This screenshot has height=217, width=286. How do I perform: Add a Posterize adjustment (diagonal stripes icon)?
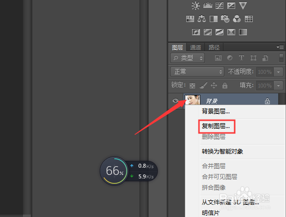pyautogui.click(x=208, y=32)
